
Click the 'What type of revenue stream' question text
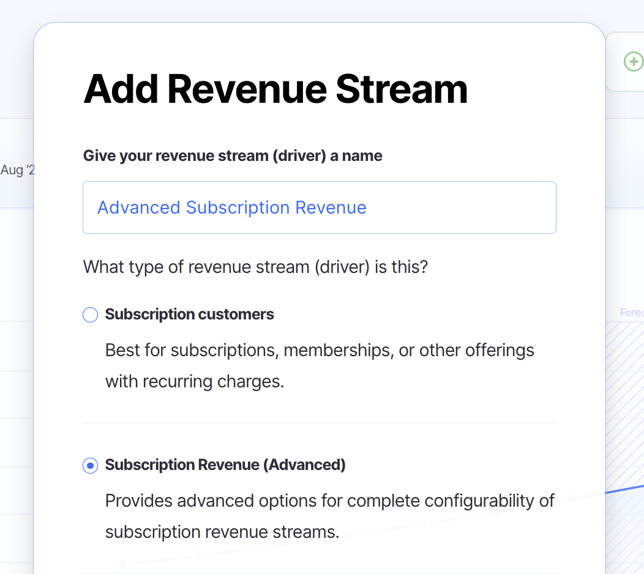[x=255, y=267]
